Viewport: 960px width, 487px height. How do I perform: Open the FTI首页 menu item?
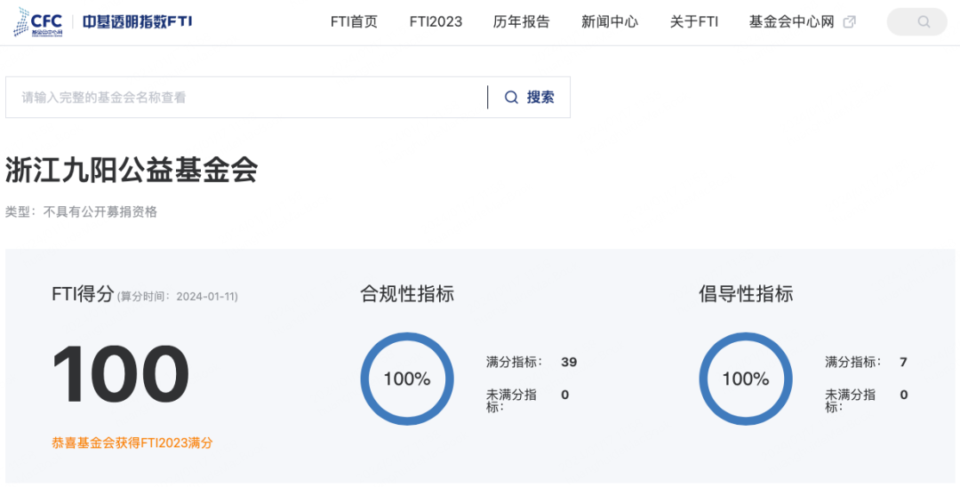click(354, 22)
